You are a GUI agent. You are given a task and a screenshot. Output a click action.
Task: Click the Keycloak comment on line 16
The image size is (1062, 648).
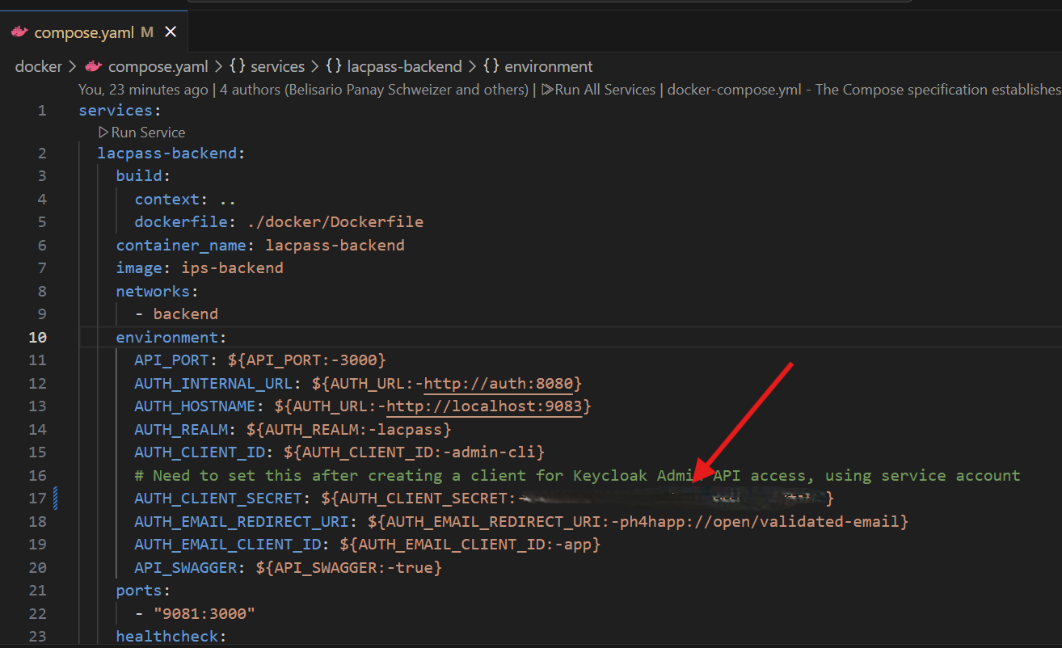click(577, 475)
